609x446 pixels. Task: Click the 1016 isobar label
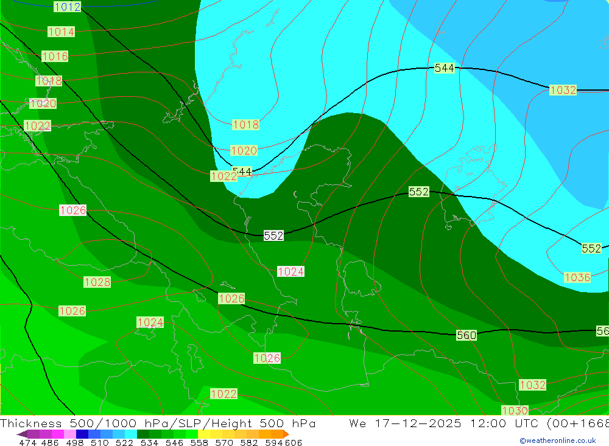55,57
